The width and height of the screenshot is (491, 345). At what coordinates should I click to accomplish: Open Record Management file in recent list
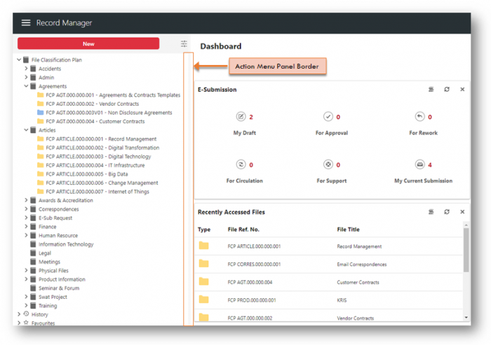359,246
